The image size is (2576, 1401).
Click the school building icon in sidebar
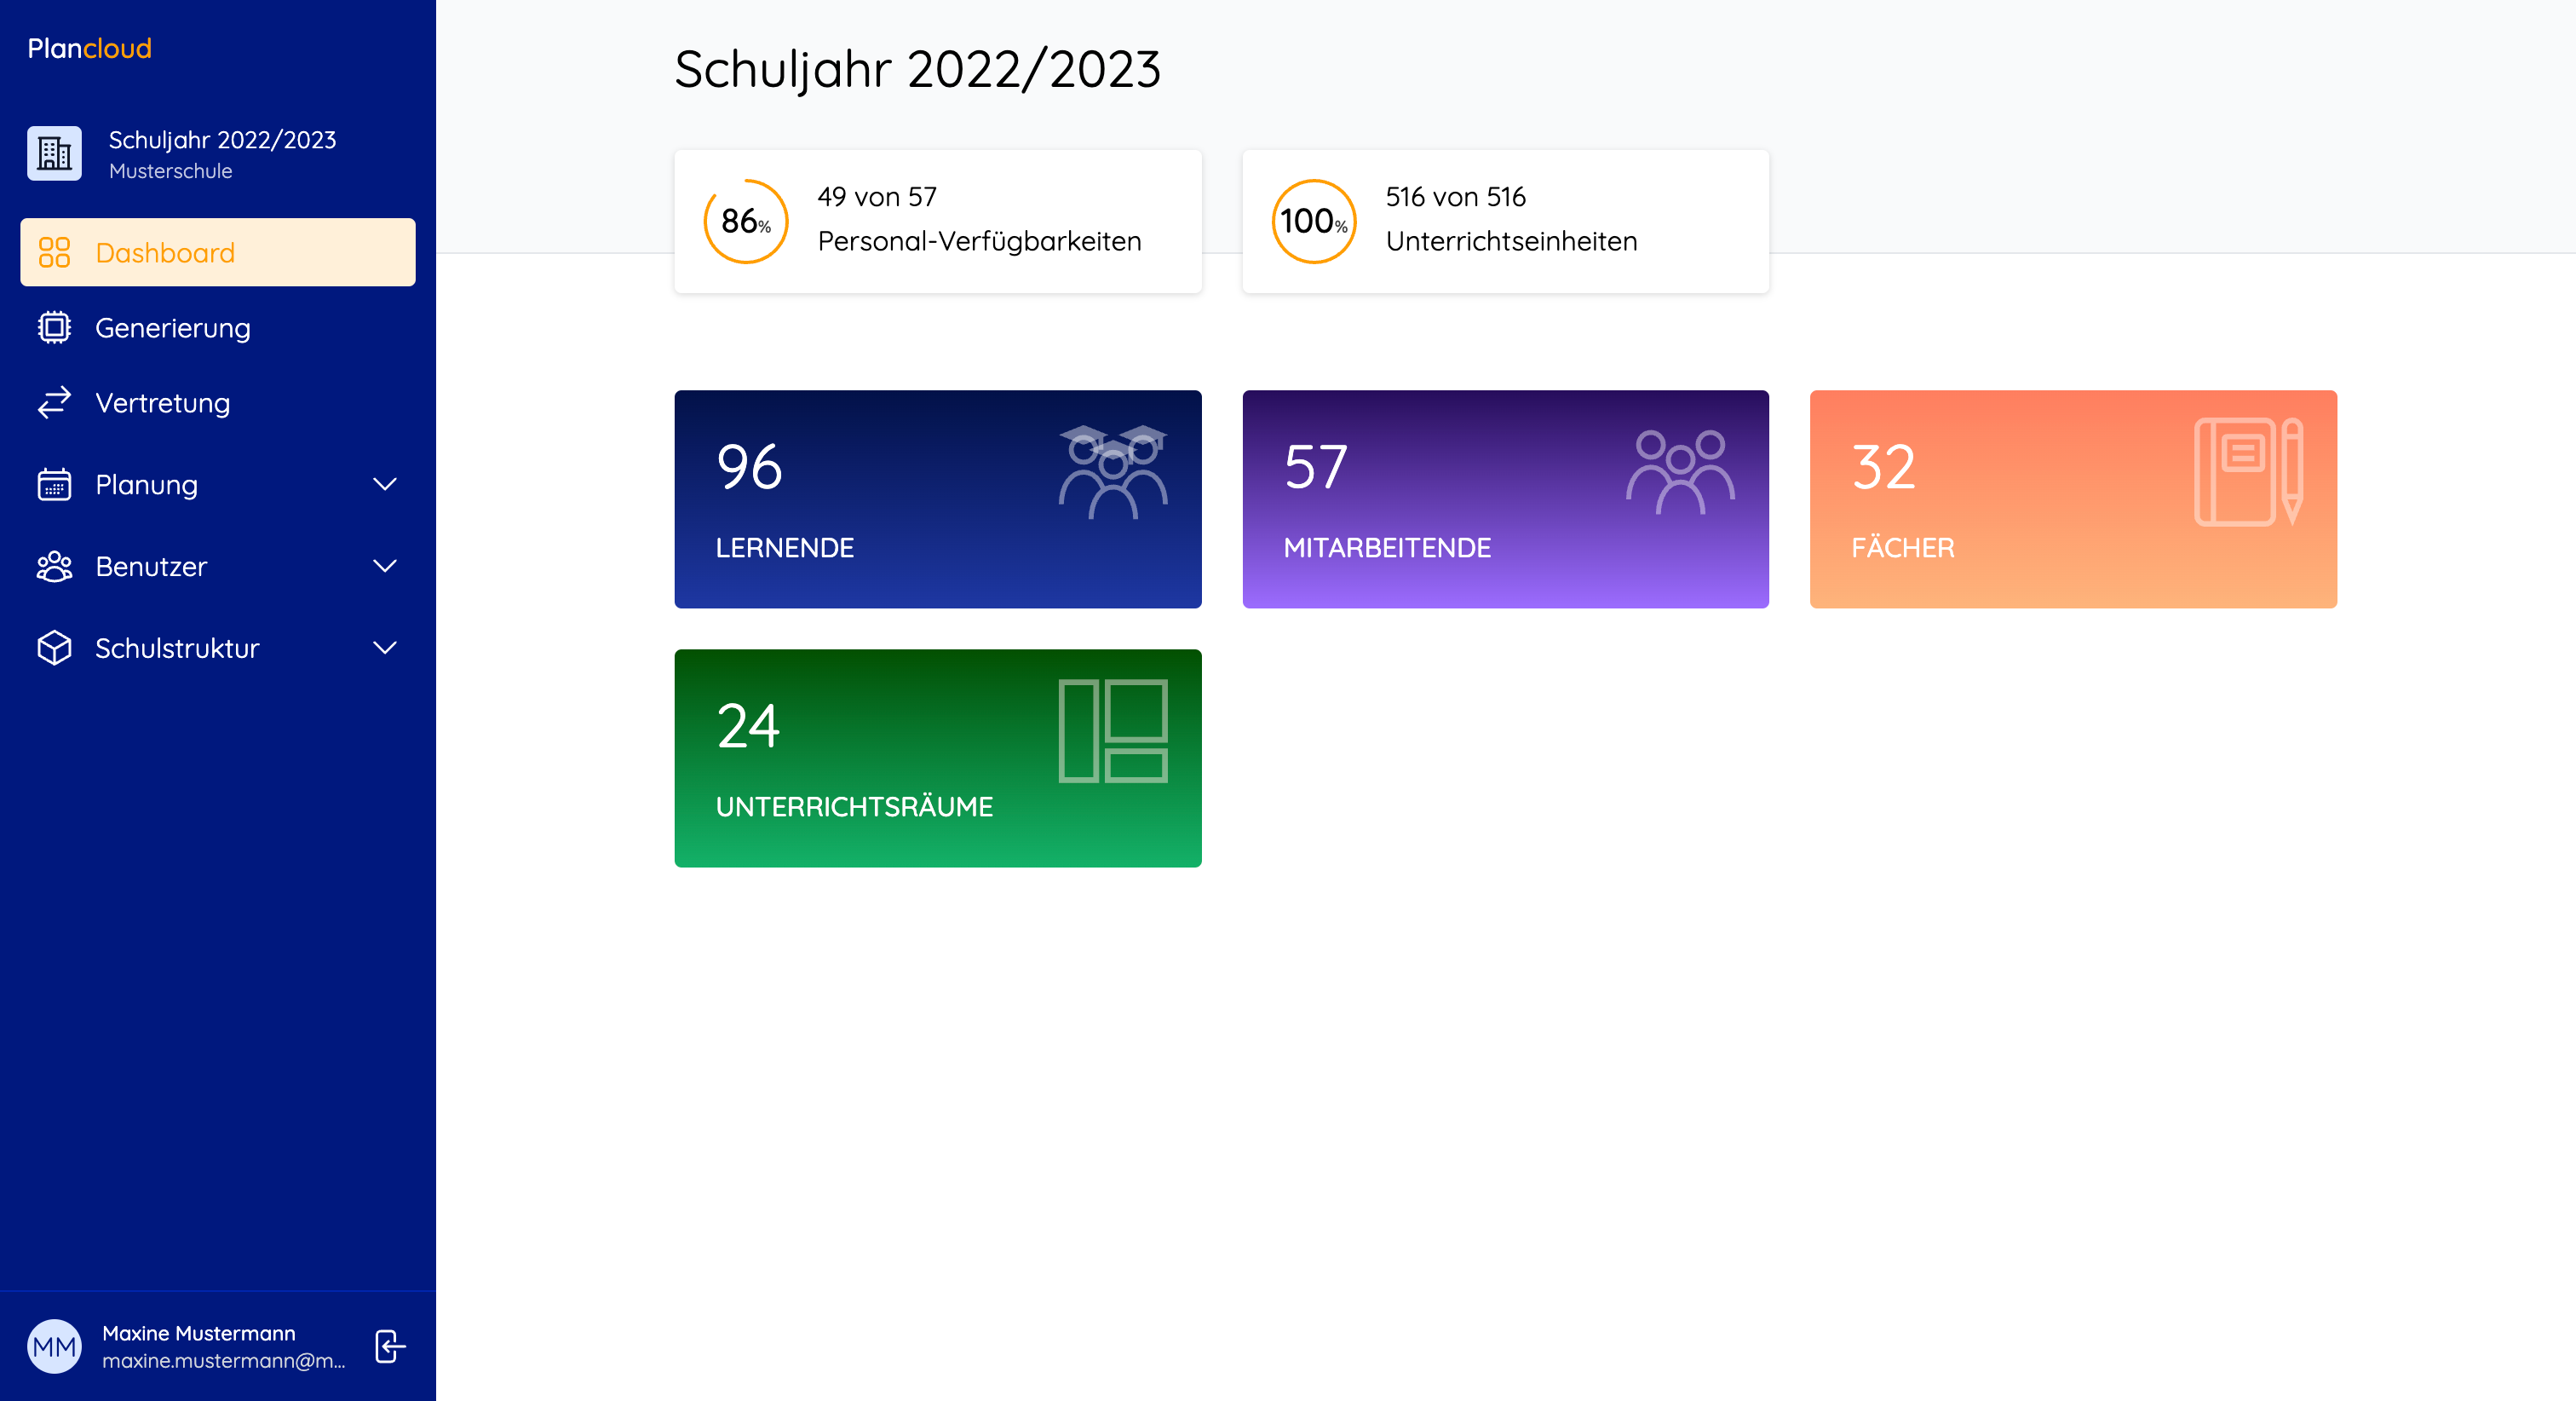click(54, 153)
